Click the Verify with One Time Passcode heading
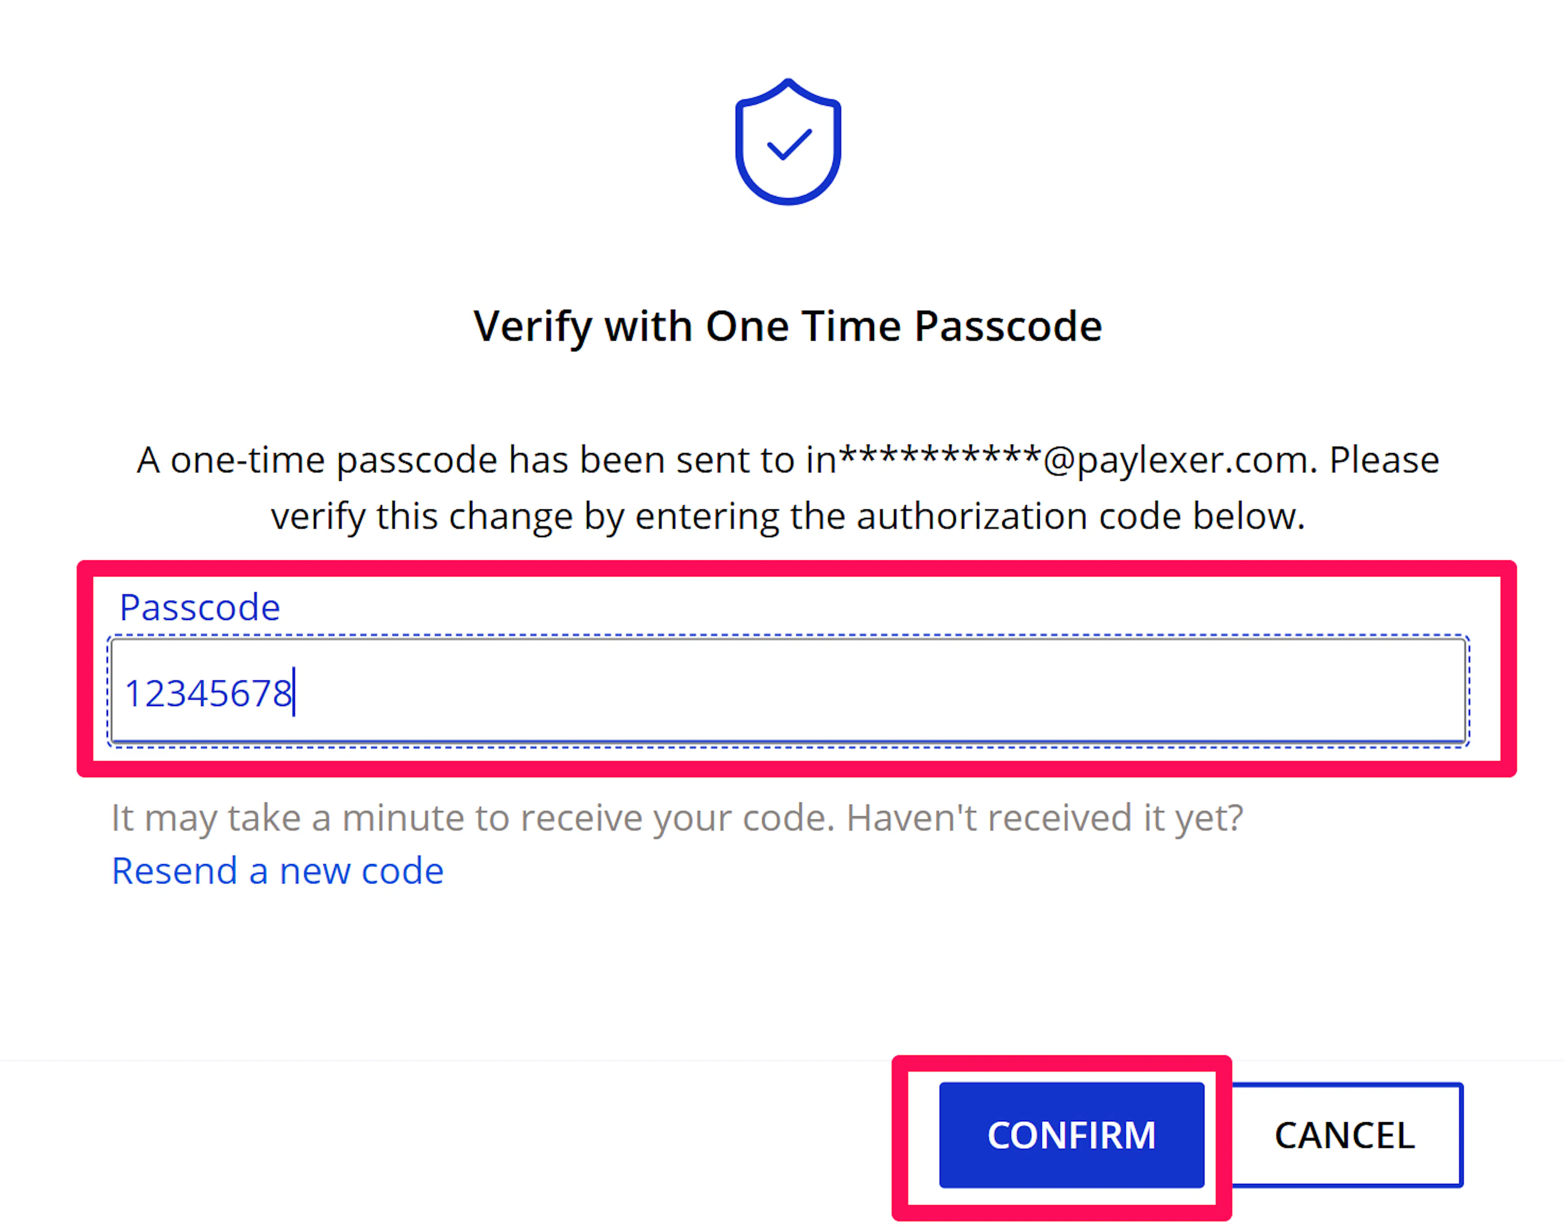The width and height of the screenshot is (1564, 1228). pyautogui.click(x=788, y=327)
